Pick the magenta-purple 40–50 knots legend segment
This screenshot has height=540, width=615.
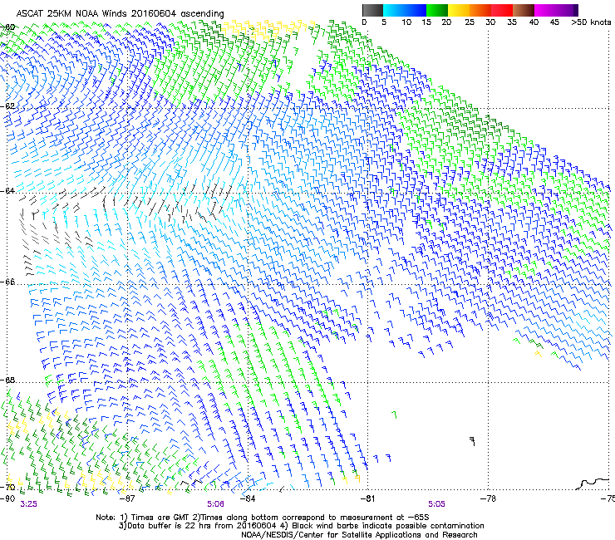(556, 10)
